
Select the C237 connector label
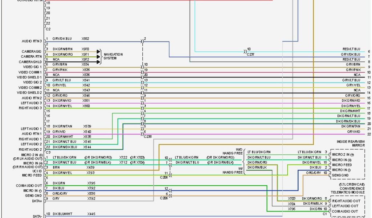tap(251, 54)
